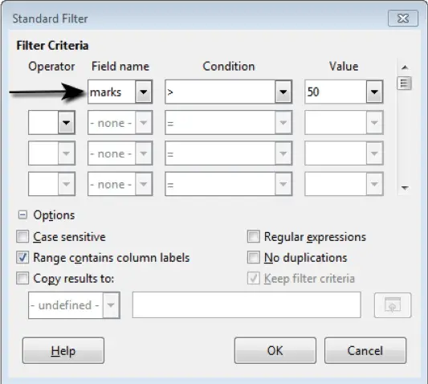Confirm the filter with OK

(x=275, y=351)
